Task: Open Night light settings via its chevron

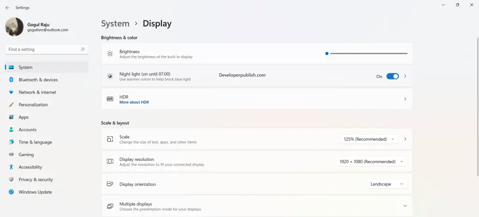Action: [405, 76]
